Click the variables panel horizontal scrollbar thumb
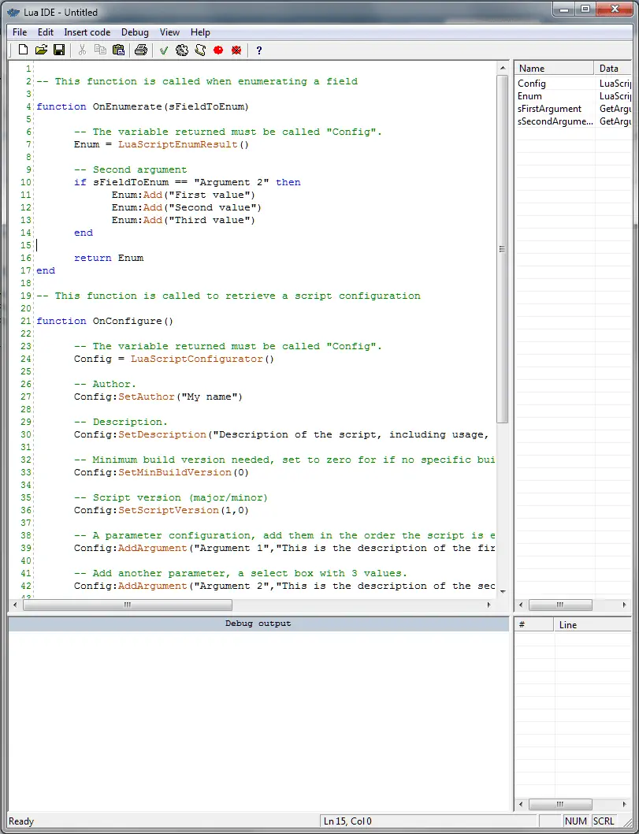The height and width of the screenshot is (834, 639). click(x=560, y=605)
